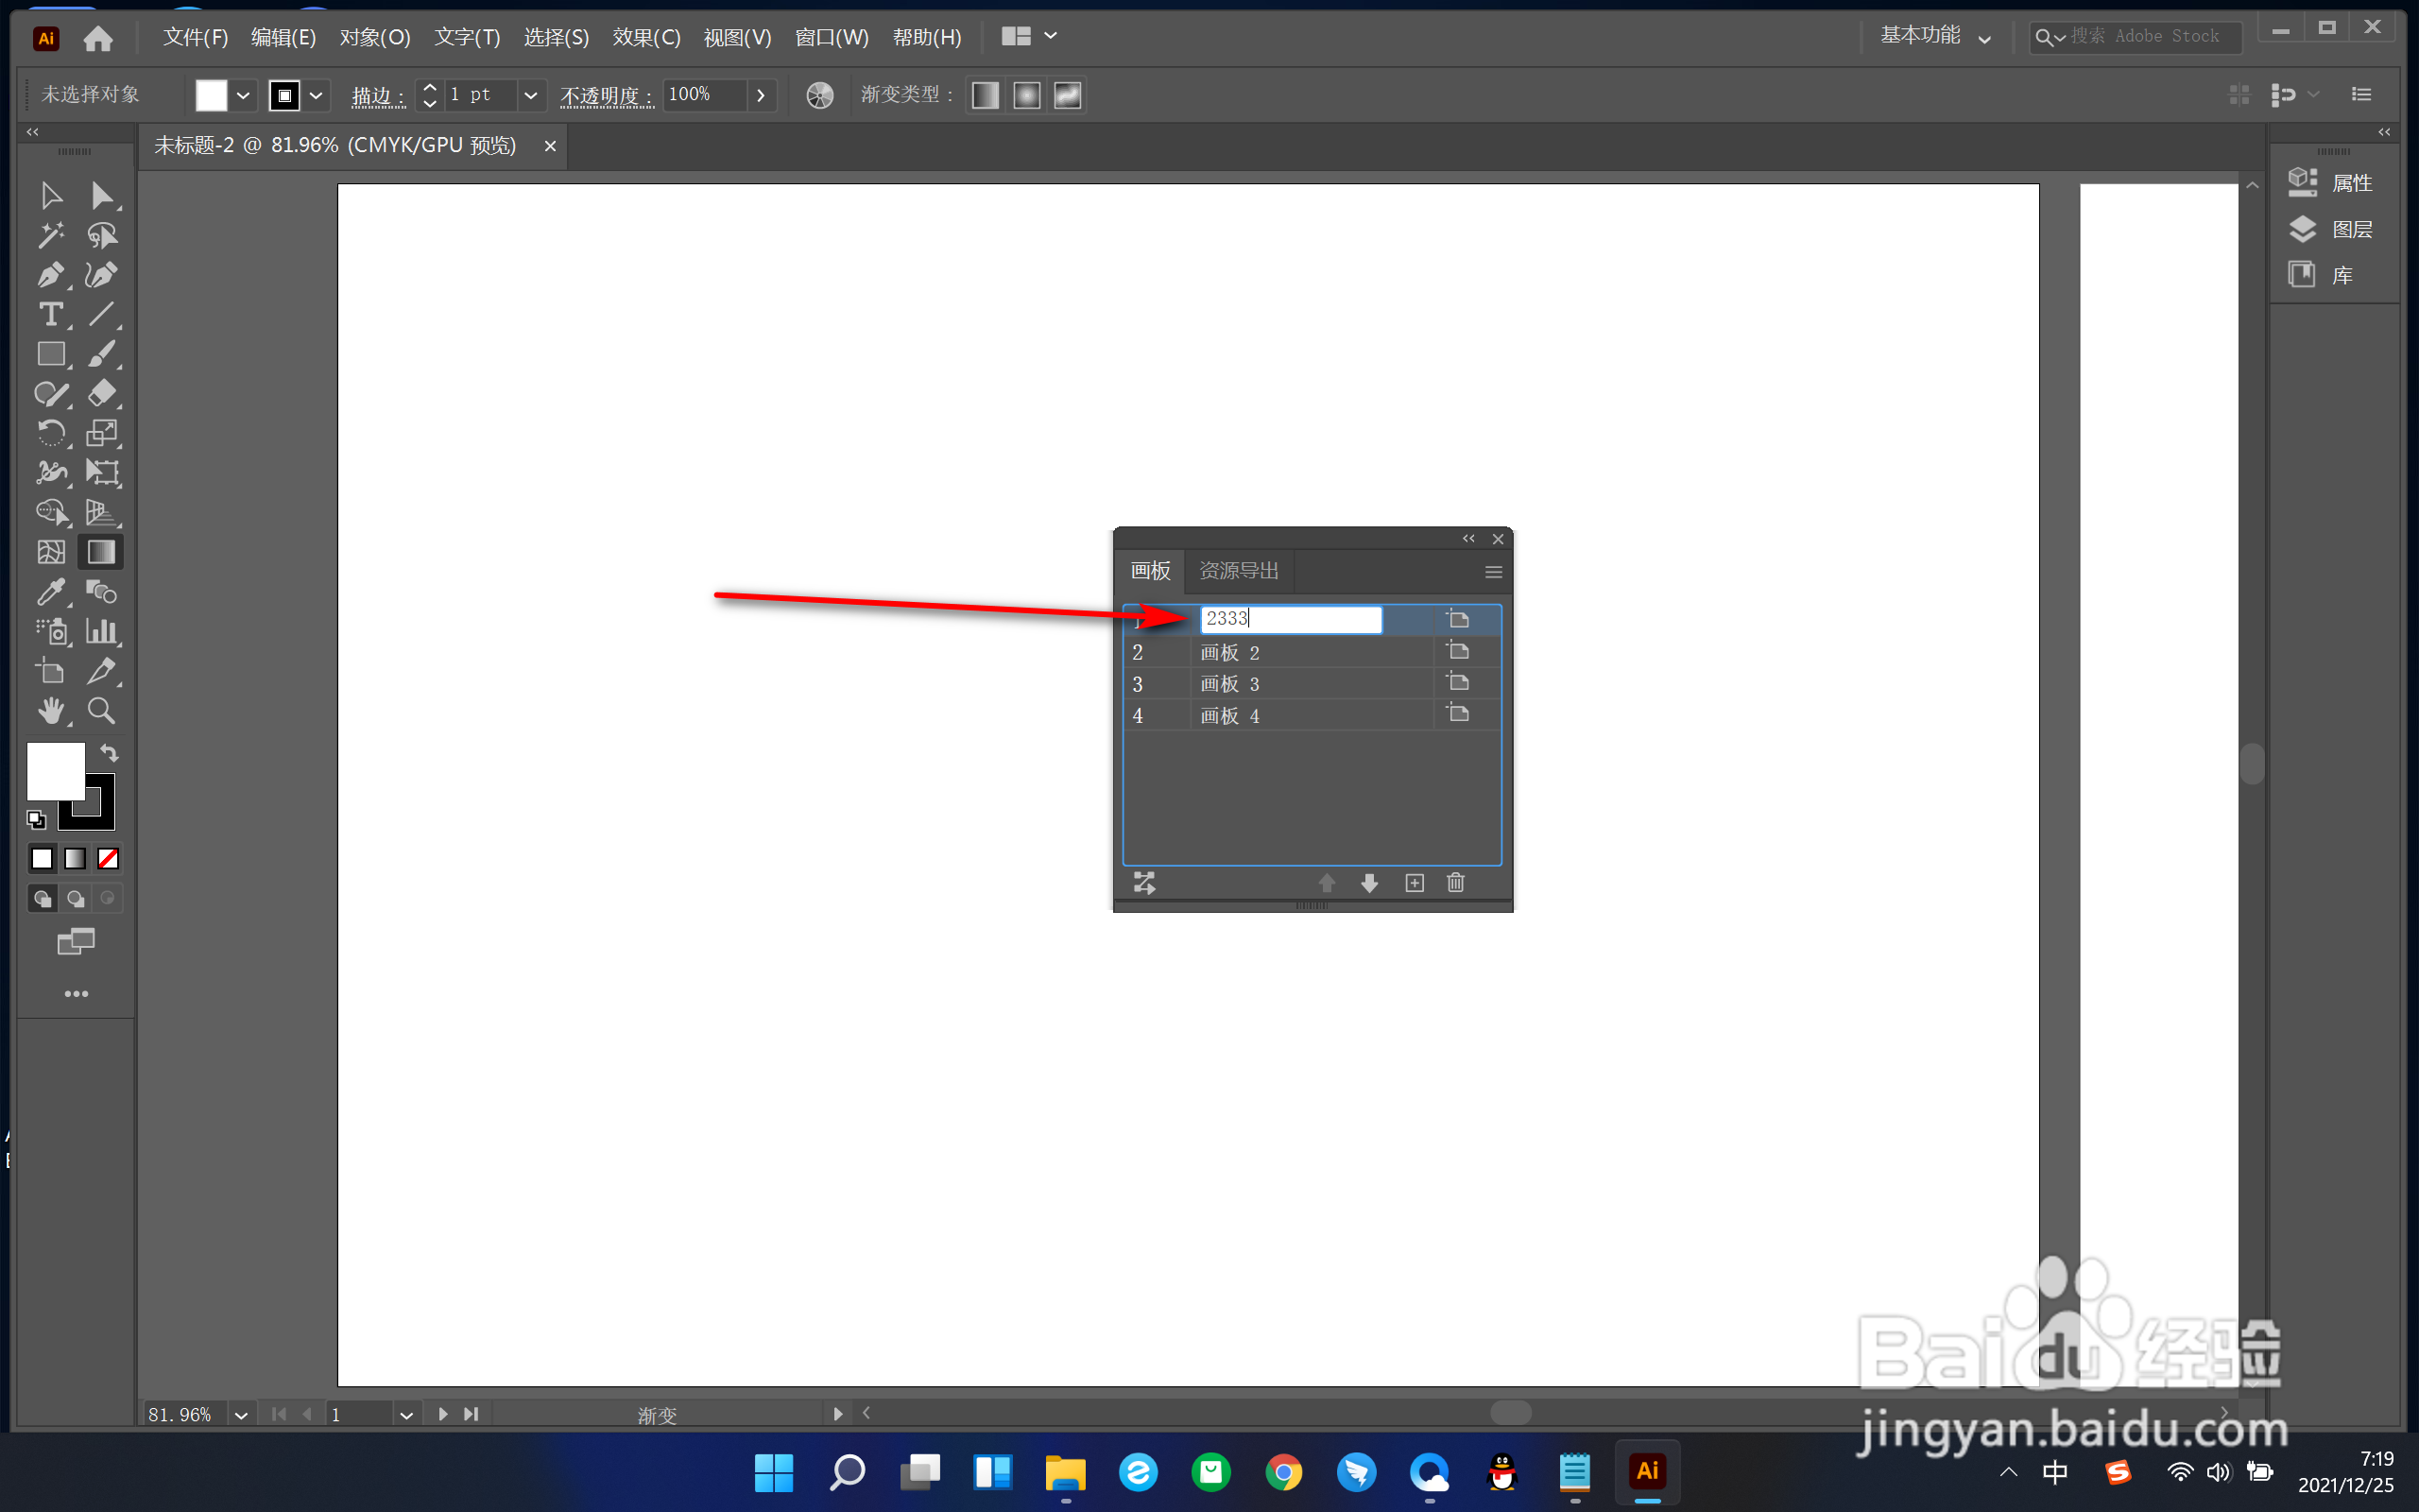Open stroke weight dropdown
This screenshot has height=1512, width=2419.
point(531,95)
